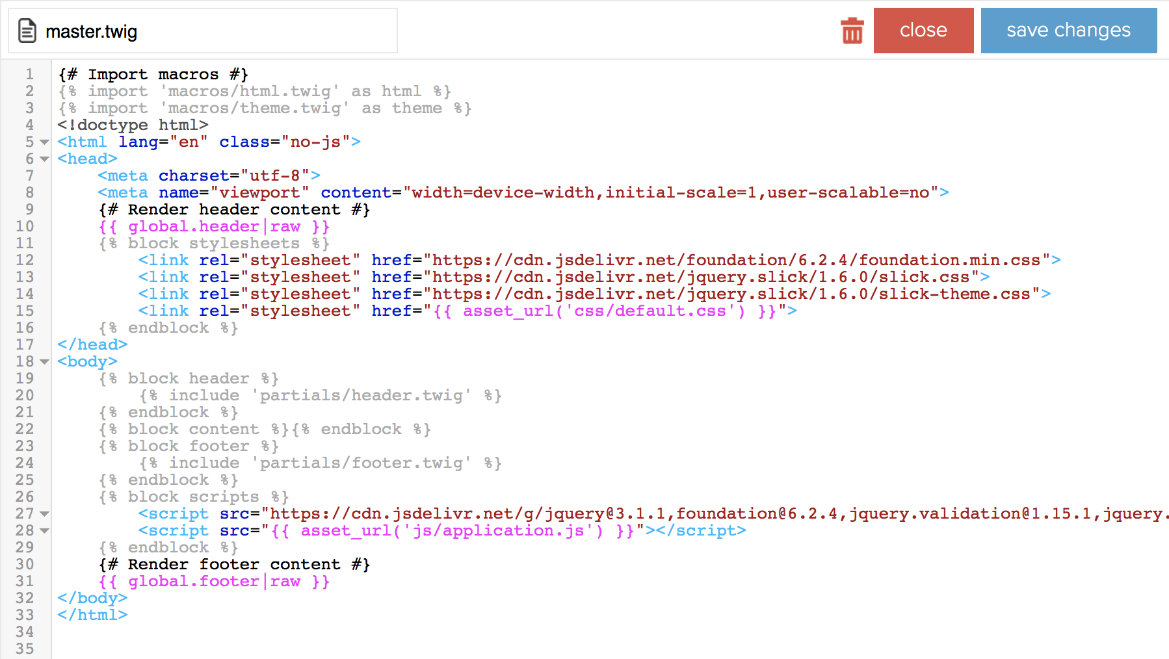The width and height of the screenshot is (1169, 659).
Task: Click the '{% block header %}' tag
Action: pos(189,378)
